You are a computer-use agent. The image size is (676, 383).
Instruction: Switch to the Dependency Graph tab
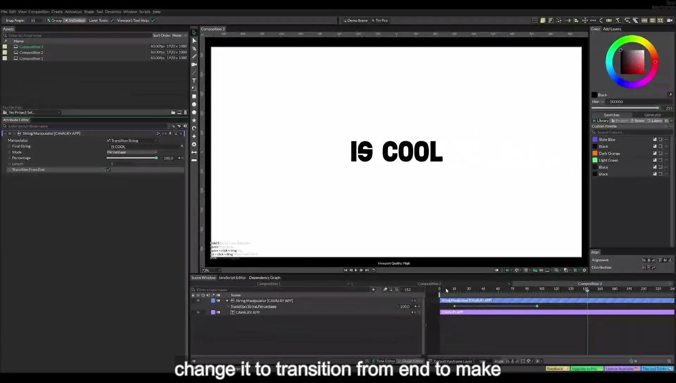[x=264, y=278]
